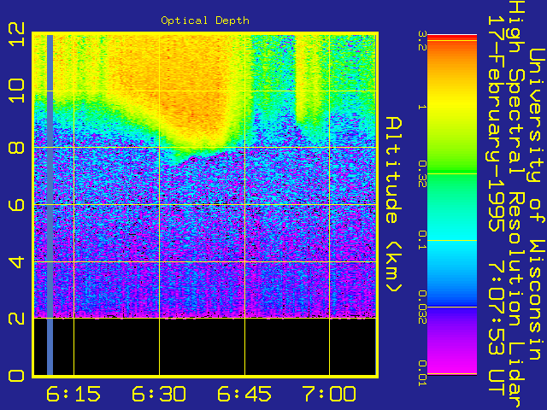Click the altitude axis label 8
The width and height of the screenshot is (547, 410).
(x=16, y=148)
